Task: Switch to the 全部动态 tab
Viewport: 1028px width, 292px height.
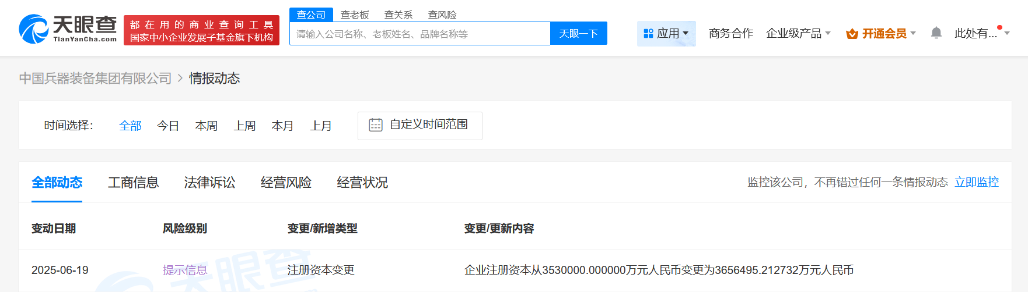Action: (57, 183)
